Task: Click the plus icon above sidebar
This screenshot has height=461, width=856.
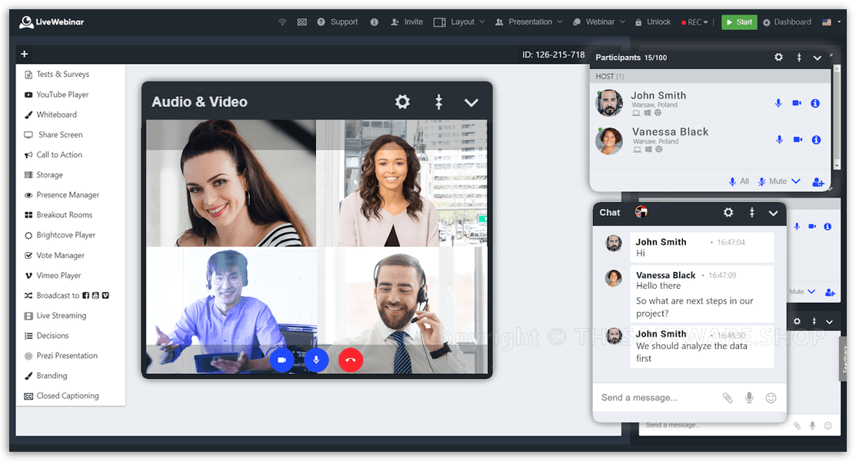Action: coord(25,54)
